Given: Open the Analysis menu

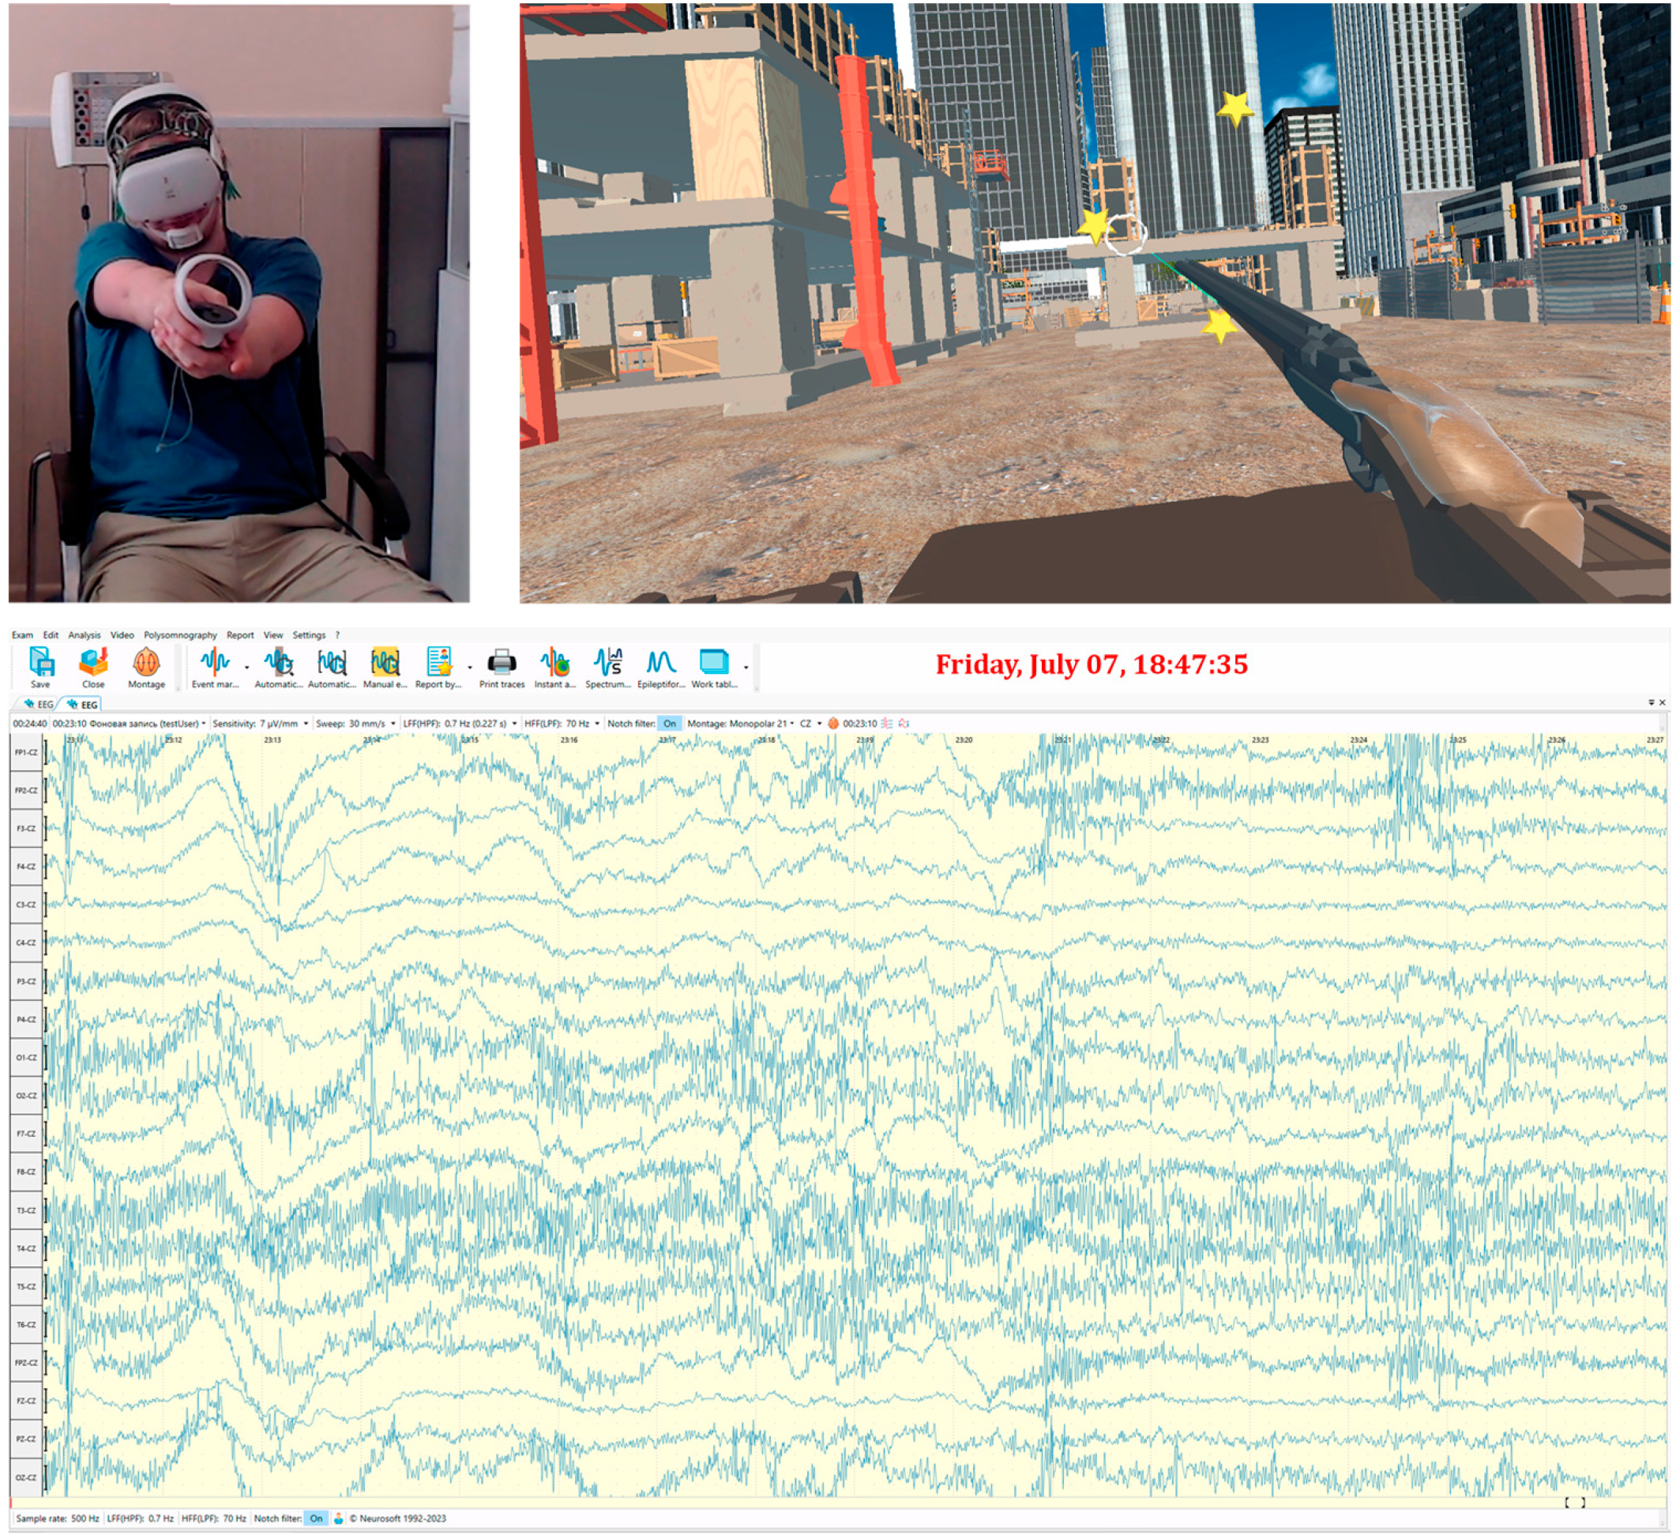Looking at the screenshot, I should (x=84, y=634).
